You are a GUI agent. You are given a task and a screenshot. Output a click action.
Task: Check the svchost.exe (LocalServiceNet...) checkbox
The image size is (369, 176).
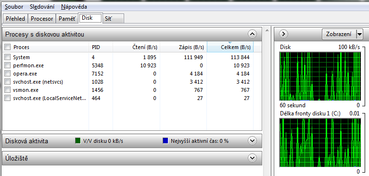point(8,98)
